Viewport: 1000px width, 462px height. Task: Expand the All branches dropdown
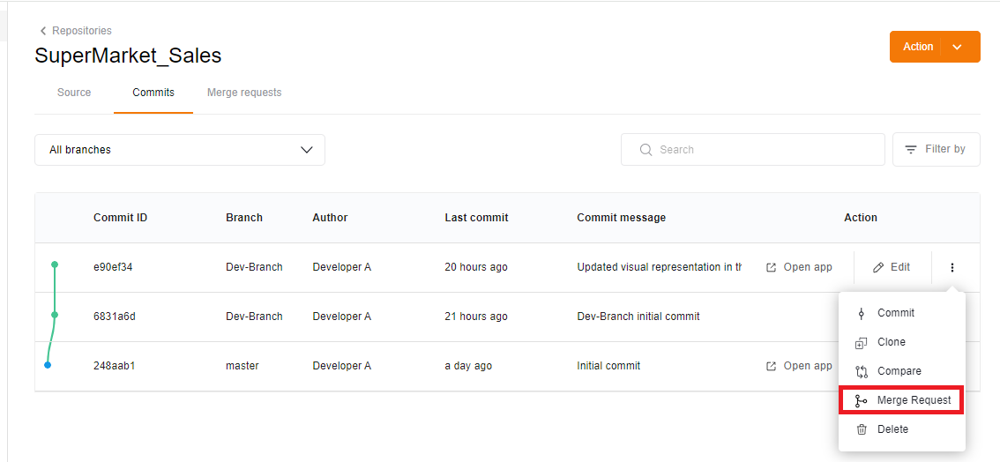[x=306, y=150]
